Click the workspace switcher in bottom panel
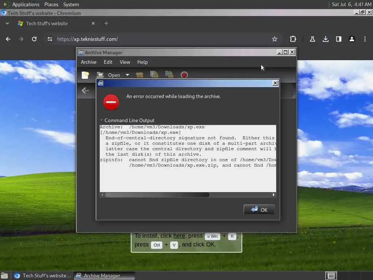This screenshot has width=373, height=280. (331, 276)
